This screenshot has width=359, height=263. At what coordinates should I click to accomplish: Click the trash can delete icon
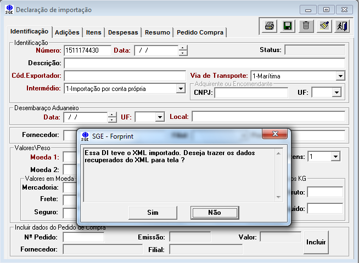coord(306,26)
